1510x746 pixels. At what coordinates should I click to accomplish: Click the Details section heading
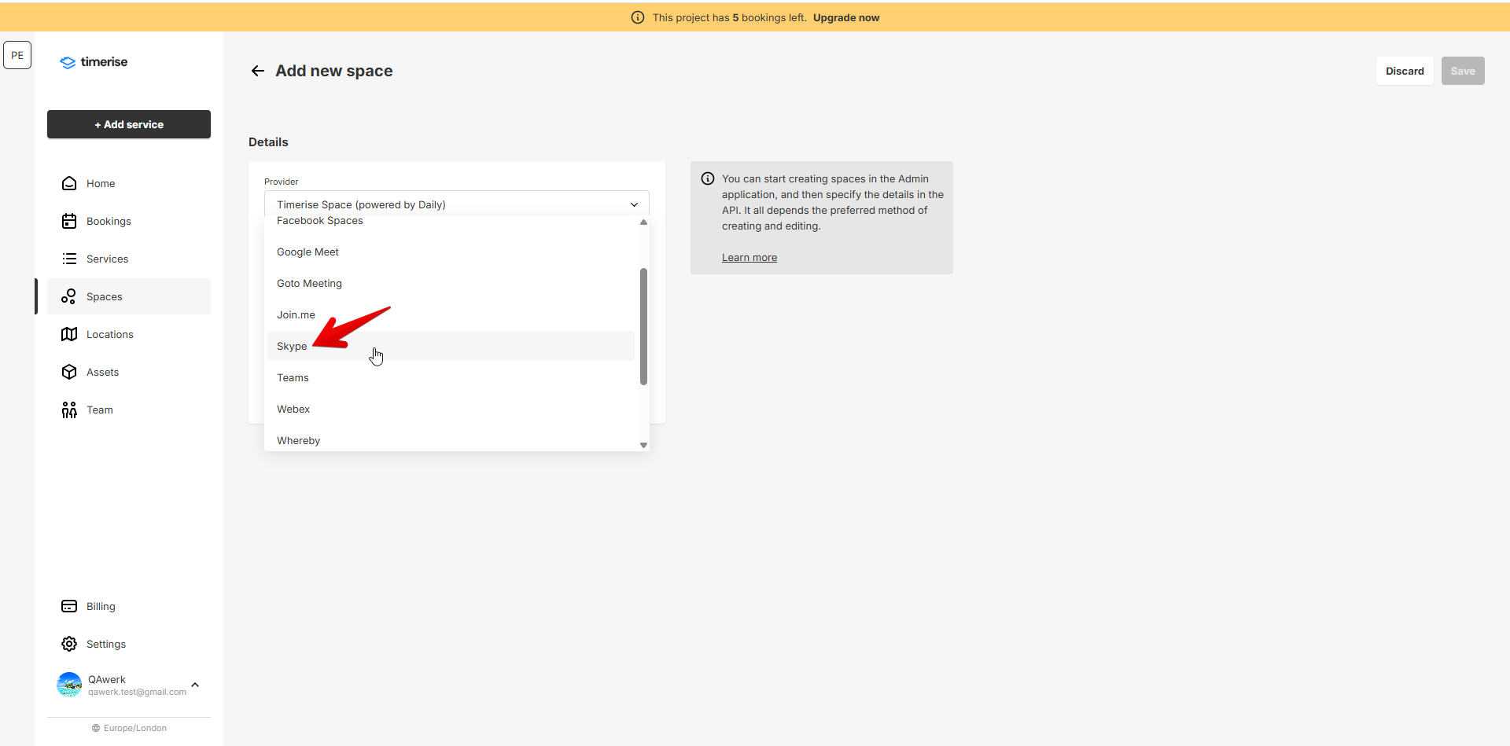coord(268,142)
